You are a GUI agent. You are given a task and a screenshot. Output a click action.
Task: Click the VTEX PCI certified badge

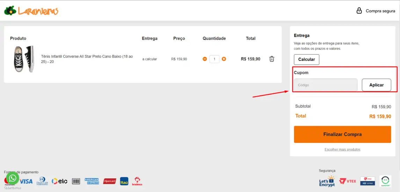[368, 181]
